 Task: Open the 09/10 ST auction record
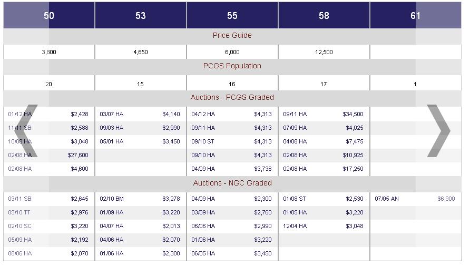pos(203,141)
